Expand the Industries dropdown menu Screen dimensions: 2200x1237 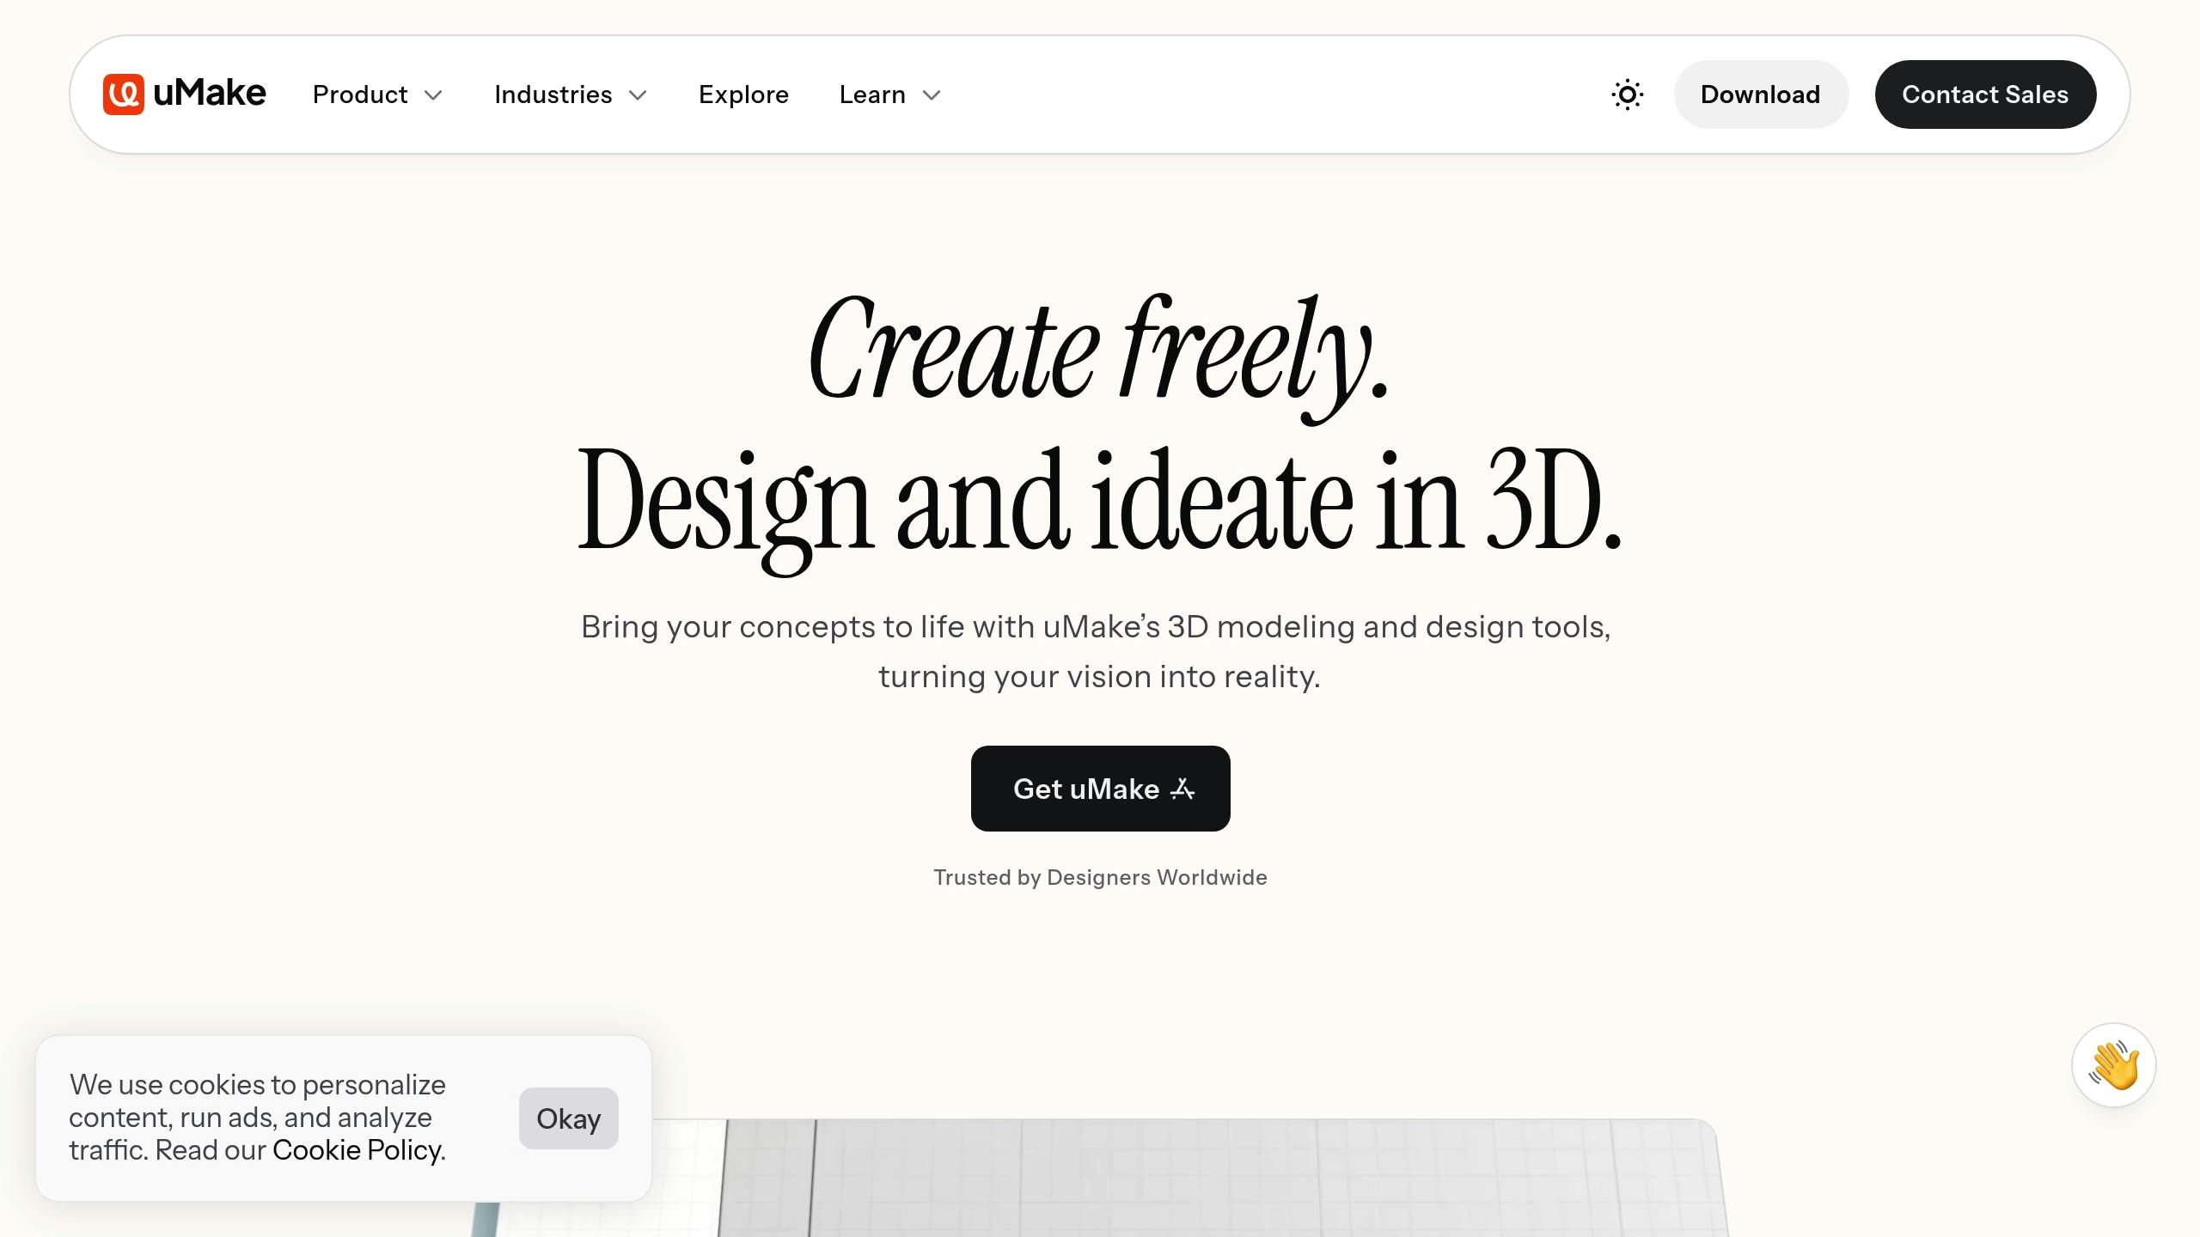pos(571,94)
